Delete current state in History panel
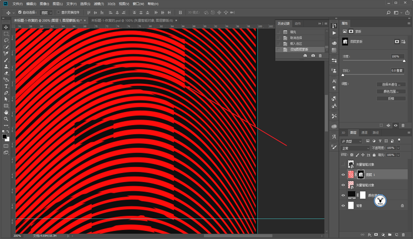This screenshot has height=239, width=413. (320, 56)
